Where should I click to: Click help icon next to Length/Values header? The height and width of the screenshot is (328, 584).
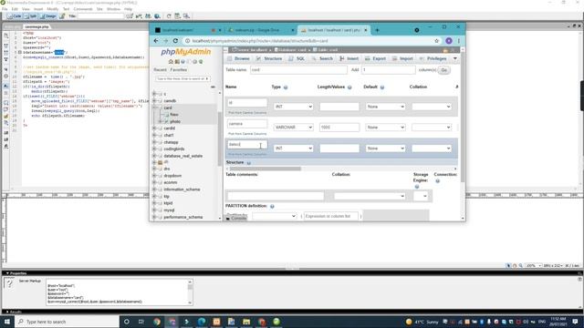click(349, 87)
